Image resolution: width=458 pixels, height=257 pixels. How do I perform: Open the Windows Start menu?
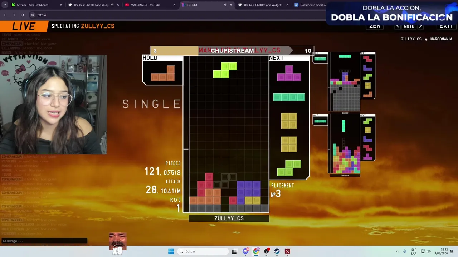click(x=171, y=251)
